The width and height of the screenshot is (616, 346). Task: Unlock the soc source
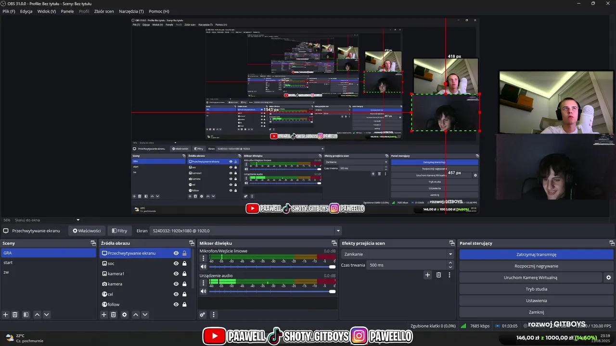(184, 263)
